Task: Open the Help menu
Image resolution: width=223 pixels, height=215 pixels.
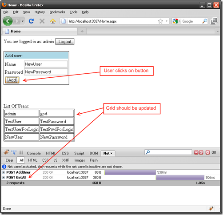Action: coord(85,12)
